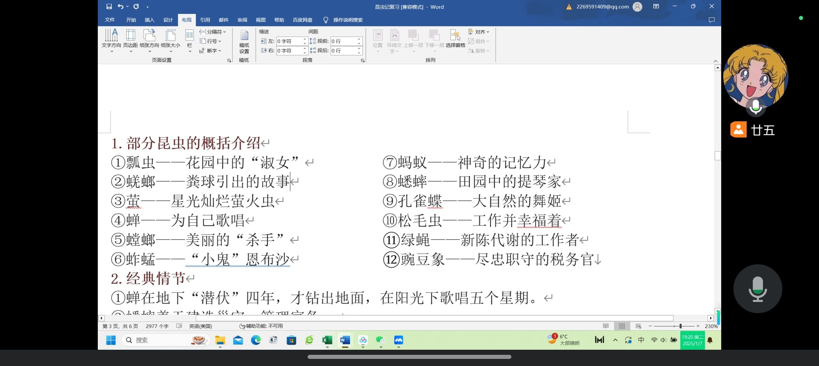Expand the Align (对齐) dropdown
This screenshot has width=819, height=366.
(479, 32)
